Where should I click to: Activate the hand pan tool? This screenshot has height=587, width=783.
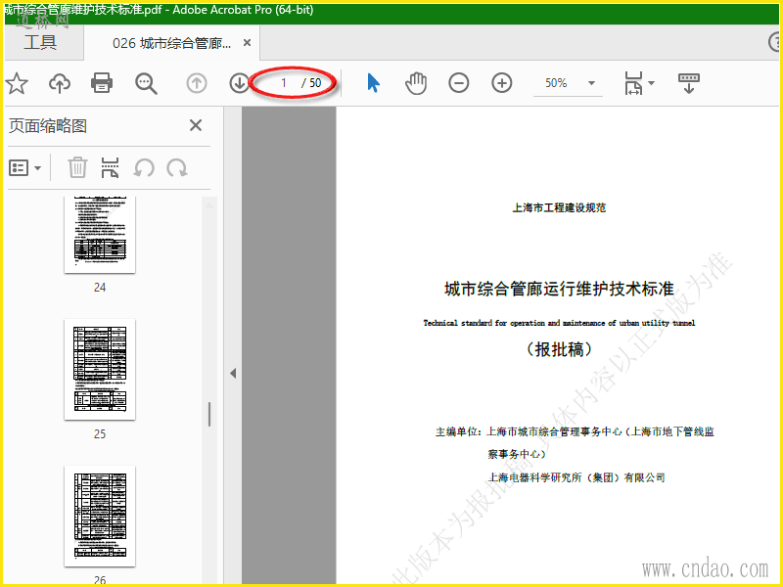tap(416, 83)
